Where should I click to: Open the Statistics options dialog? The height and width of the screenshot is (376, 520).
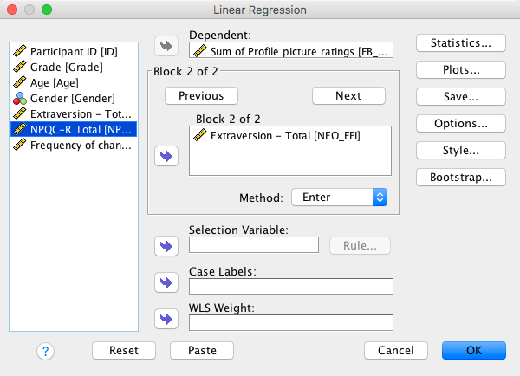[461, 42]
